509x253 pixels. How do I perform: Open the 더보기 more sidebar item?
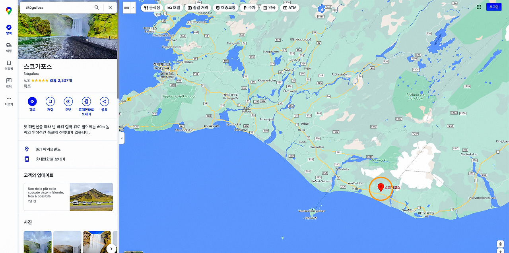[x=9, y=101]
